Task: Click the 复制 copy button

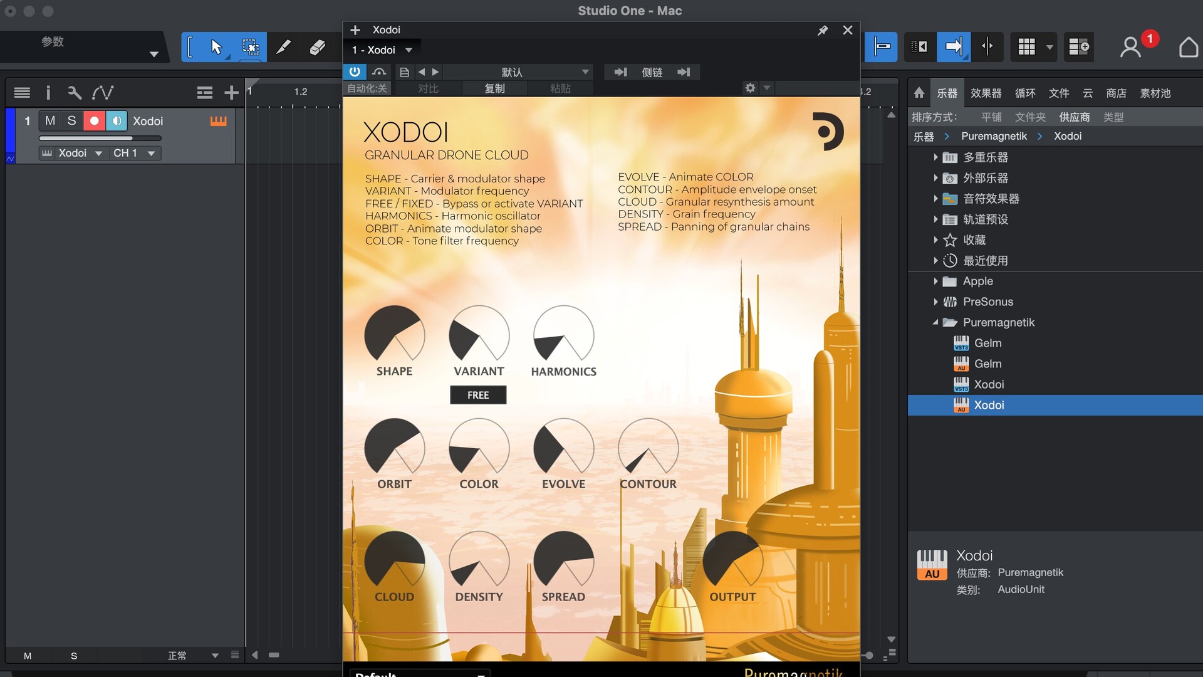Action: 494,88
